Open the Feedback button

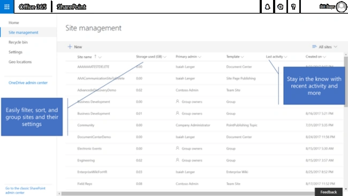coord(329,192)
